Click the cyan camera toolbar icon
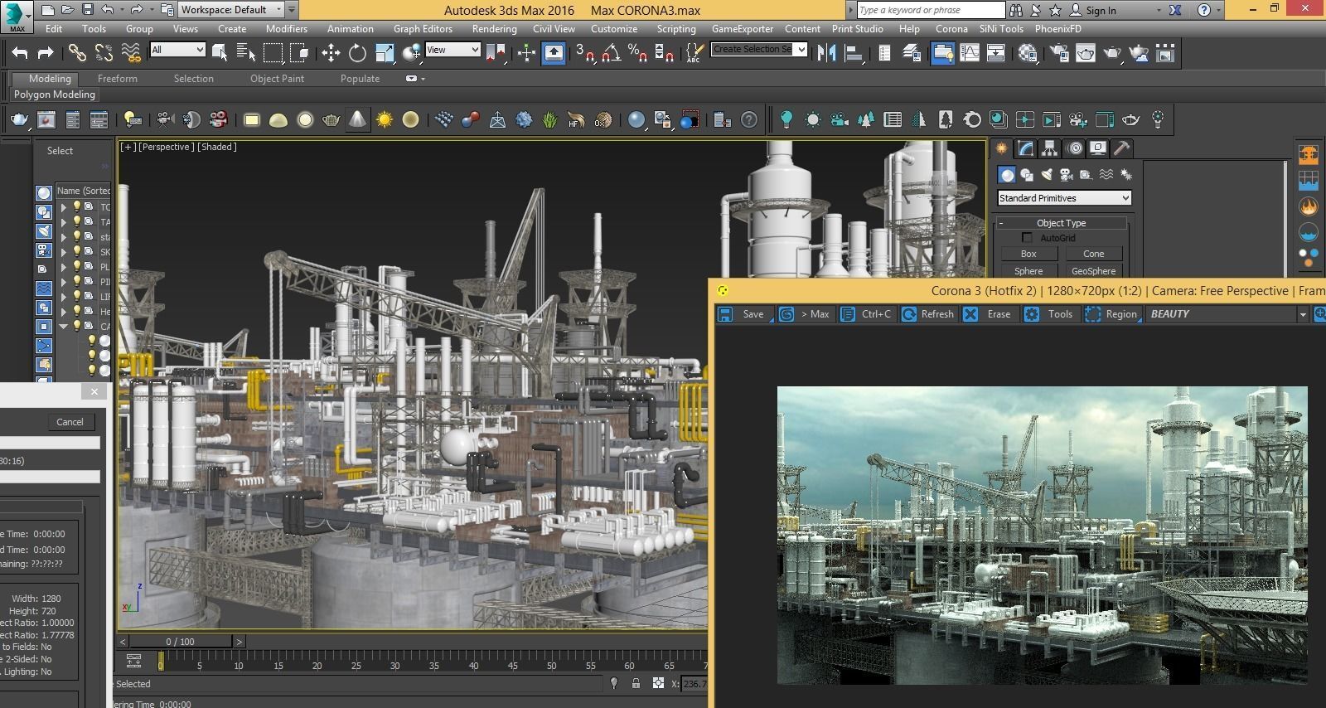The width and height of the screenshot is (1326, 708). click(x=839, y=119)
